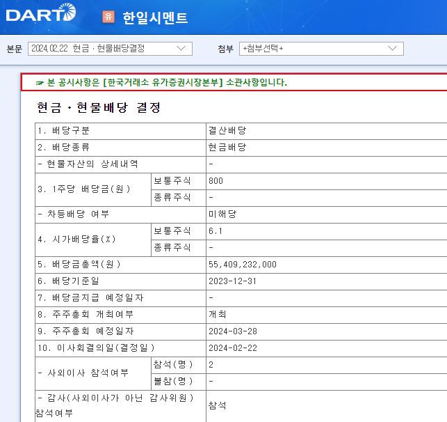The width and height of the screenshot is (447, 422).
Task: Click the 현금ㆍ현물배당 결정 heading
Action: (x=99, y=108)
